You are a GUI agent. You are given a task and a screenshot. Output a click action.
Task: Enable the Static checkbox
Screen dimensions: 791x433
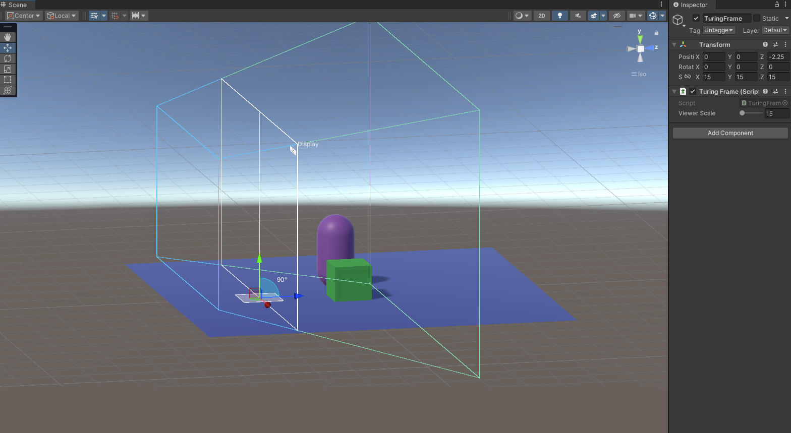pyautogui.click(x=757, y=18)
